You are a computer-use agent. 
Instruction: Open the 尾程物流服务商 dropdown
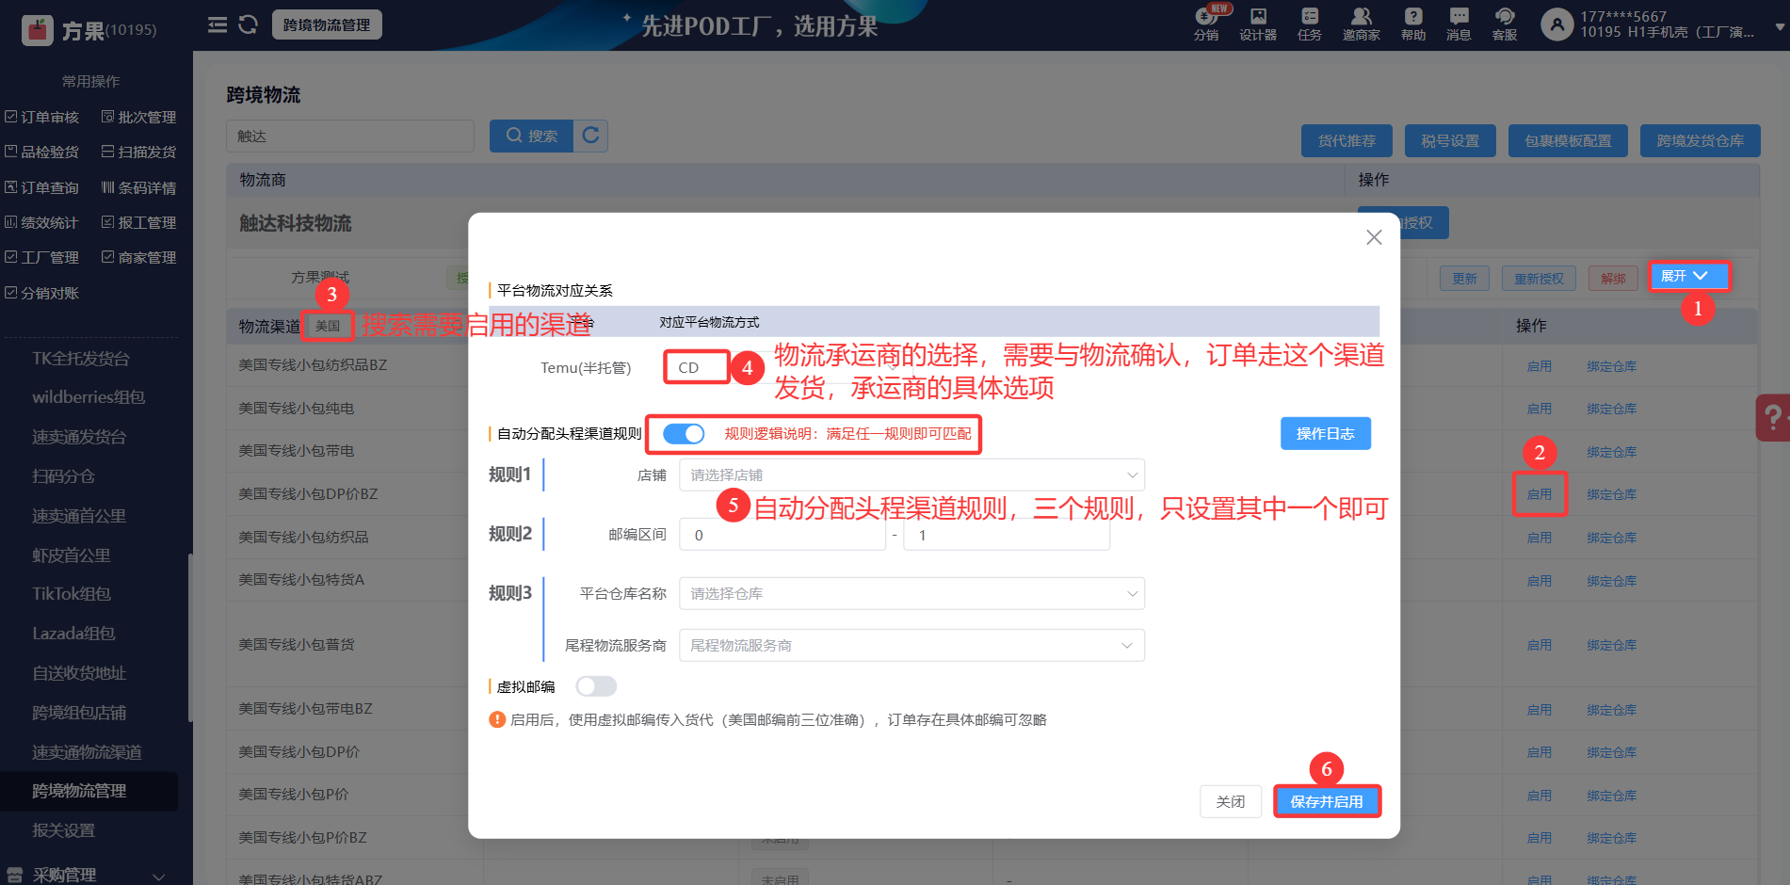point(911,645)
